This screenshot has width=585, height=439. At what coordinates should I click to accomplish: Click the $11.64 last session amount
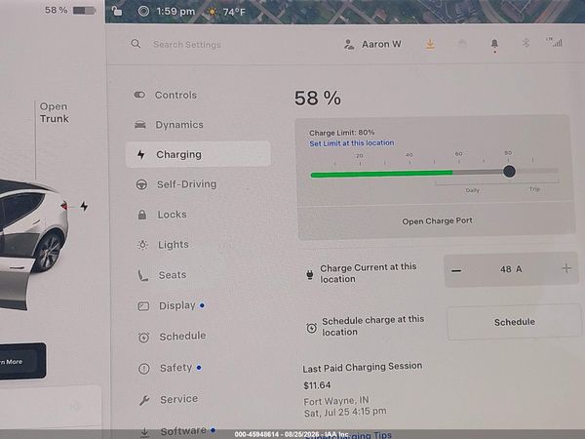point(317,385)
